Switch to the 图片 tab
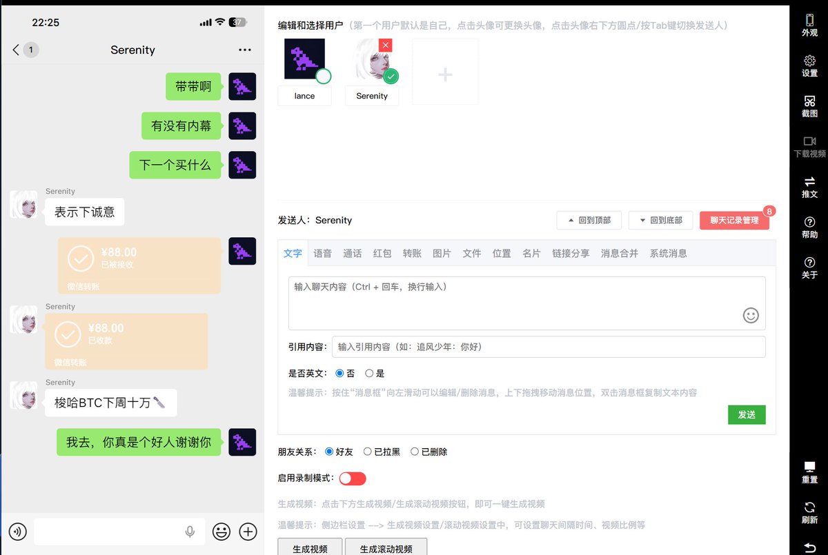This screenshot has height=555, width=828. point(442,253)
